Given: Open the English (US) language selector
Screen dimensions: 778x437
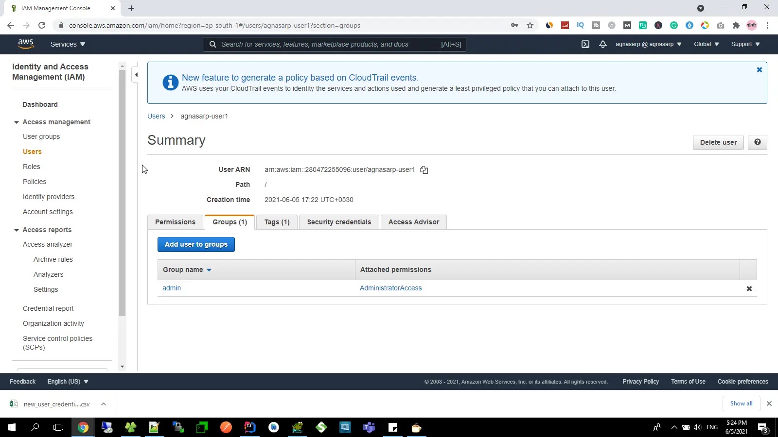Looking at the screenshot, I should pyautogui.click(x=68, y=382).
